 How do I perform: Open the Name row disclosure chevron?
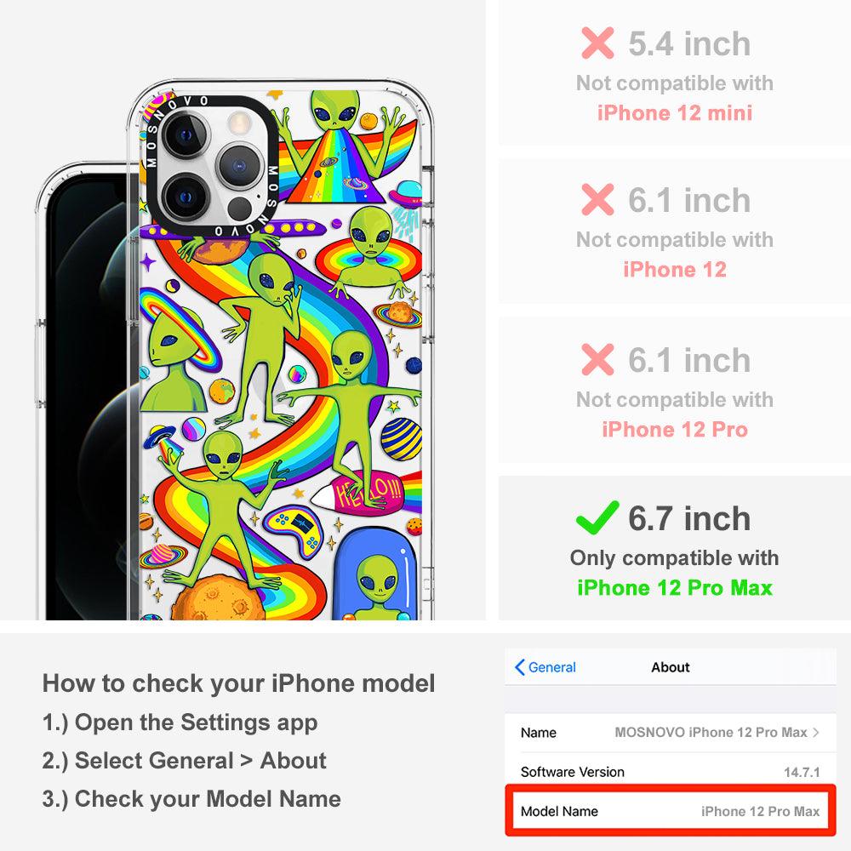point(816,732)
